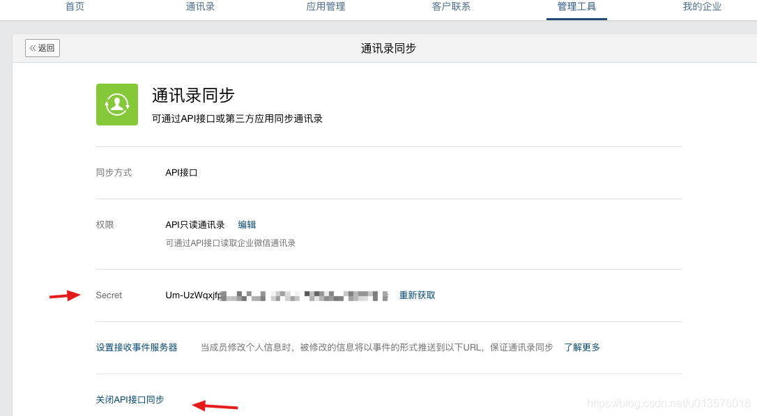Screen dimensions: 757x416
Task: Open the 首页 tab
Action: pyautogui.click(x=75, y=7)
